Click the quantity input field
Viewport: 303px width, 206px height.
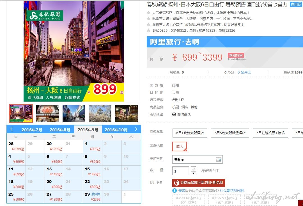click(x=180, y=171)
